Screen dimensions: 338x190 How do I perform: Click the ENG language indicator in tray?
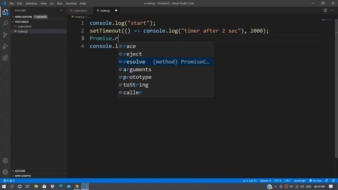tap(308, 186)
